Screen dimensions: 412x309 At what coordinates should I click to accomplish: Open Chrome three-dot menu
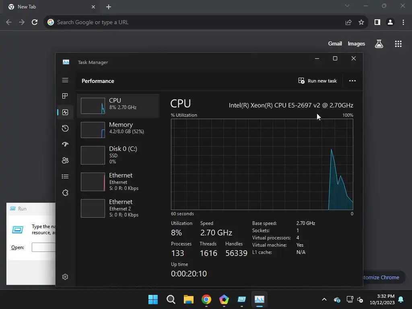point(403,23)
